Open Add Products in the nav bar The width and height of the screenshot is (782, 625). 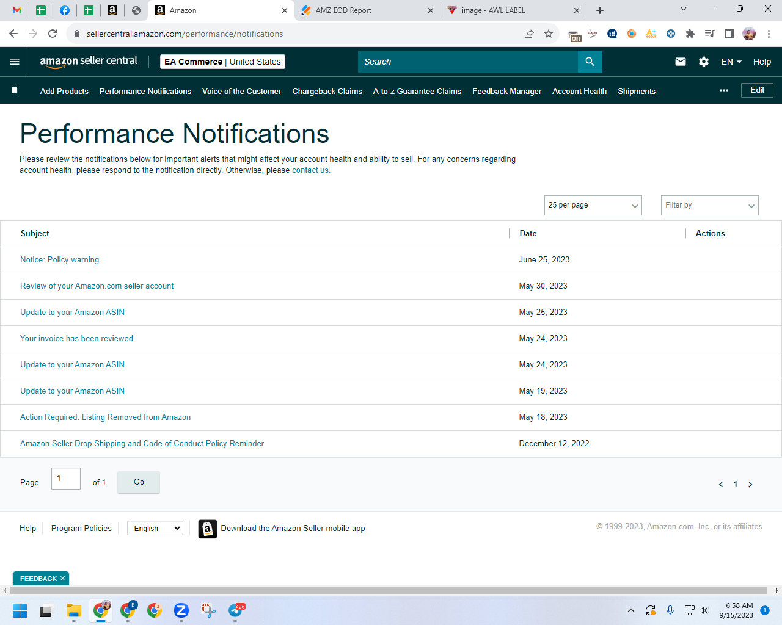(x=64, y=91)
